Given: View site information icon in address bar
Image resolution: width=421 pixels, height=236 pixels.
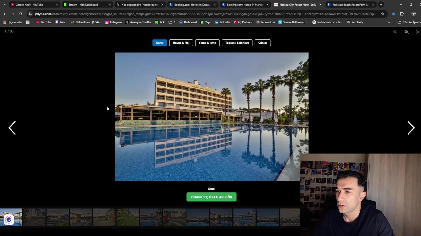Looking at the screenshot, I should click(x=30, y=14).
